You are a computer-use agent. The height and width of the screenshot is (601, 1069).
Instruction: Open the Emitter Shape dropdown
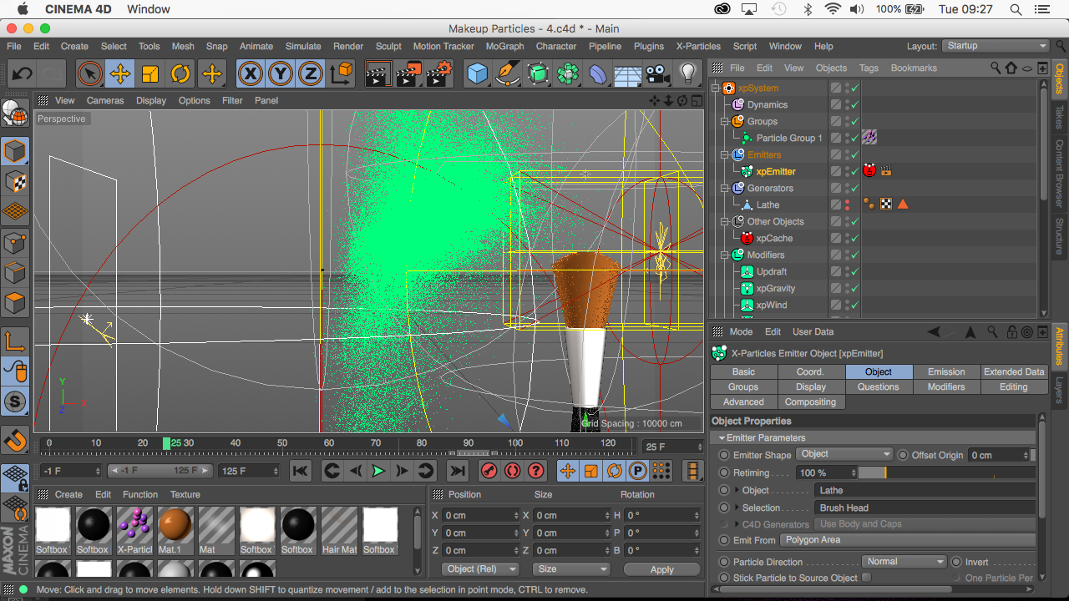(844, 455)
